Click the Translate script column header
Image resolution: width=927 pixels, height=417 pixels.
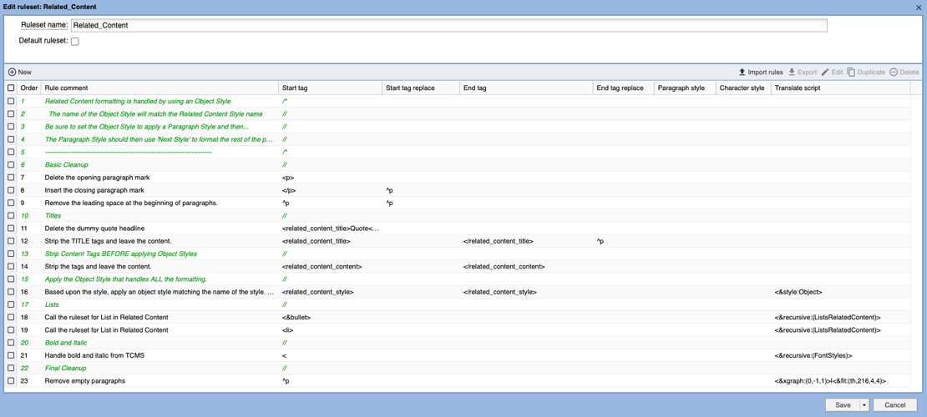[840, 88]
